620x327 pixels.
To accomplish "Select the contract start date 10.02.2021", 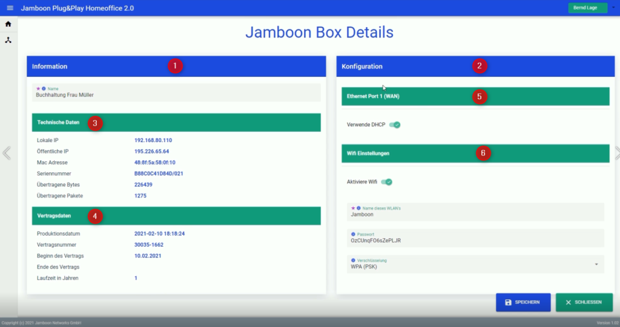I will click(x=148, y=256).
